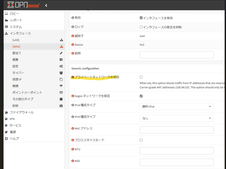The width and height of the screenshot is (226, 169).
Task: Show help for bogon ネットワーク info icon
Action: 73,96
